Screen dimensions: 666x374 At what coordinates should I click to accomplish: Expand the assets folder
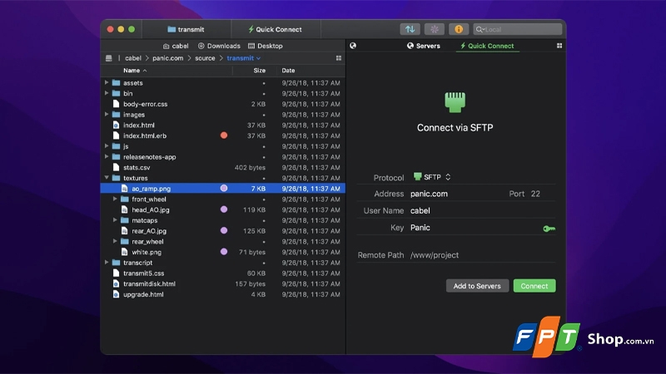(x=107, y=82)
